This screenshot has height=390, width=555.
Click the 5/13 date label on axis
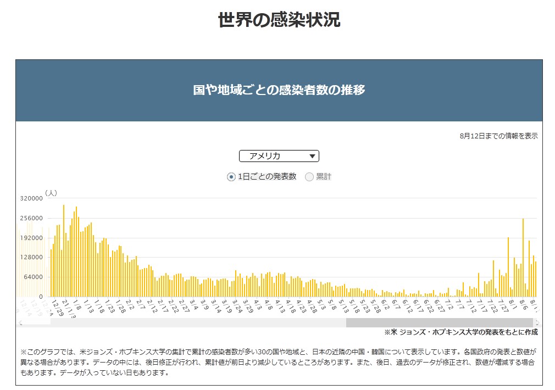[x=343, y=305]
